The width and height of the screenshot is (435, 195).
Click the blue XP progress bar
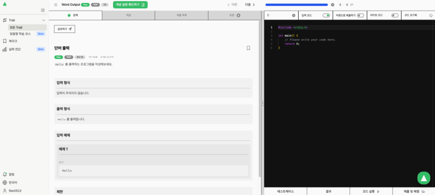[x=297, y=5]
